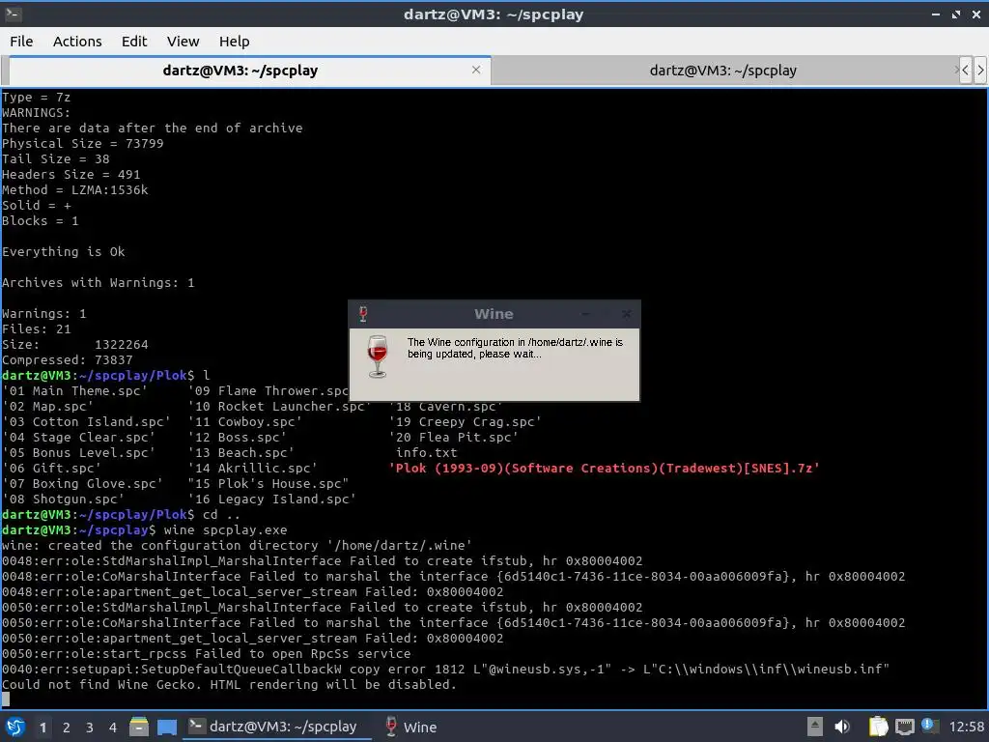Open the file manager taskbar launcher
Screen dimensions: 989x742
139,727
